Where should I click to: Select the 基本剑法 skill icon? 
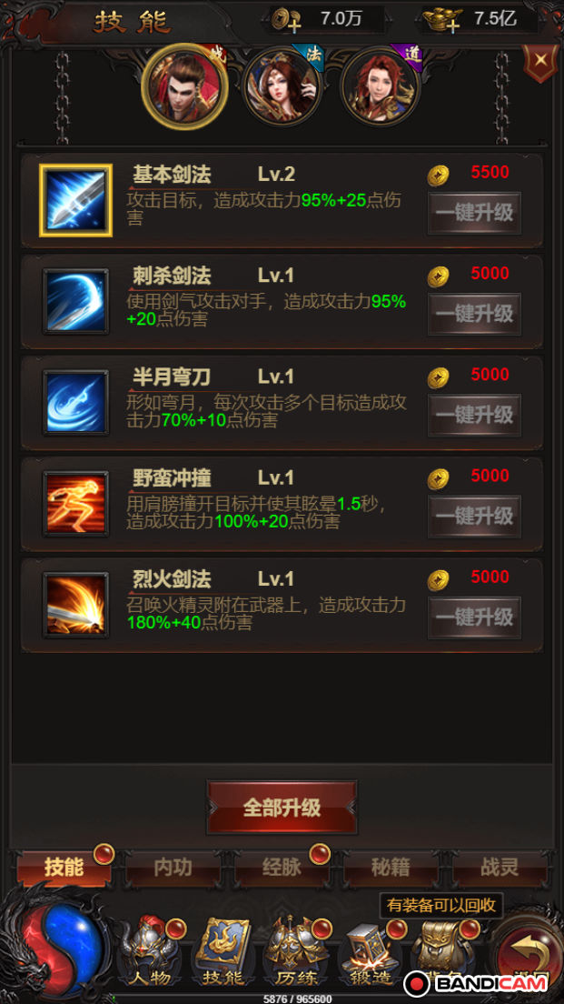75,200
